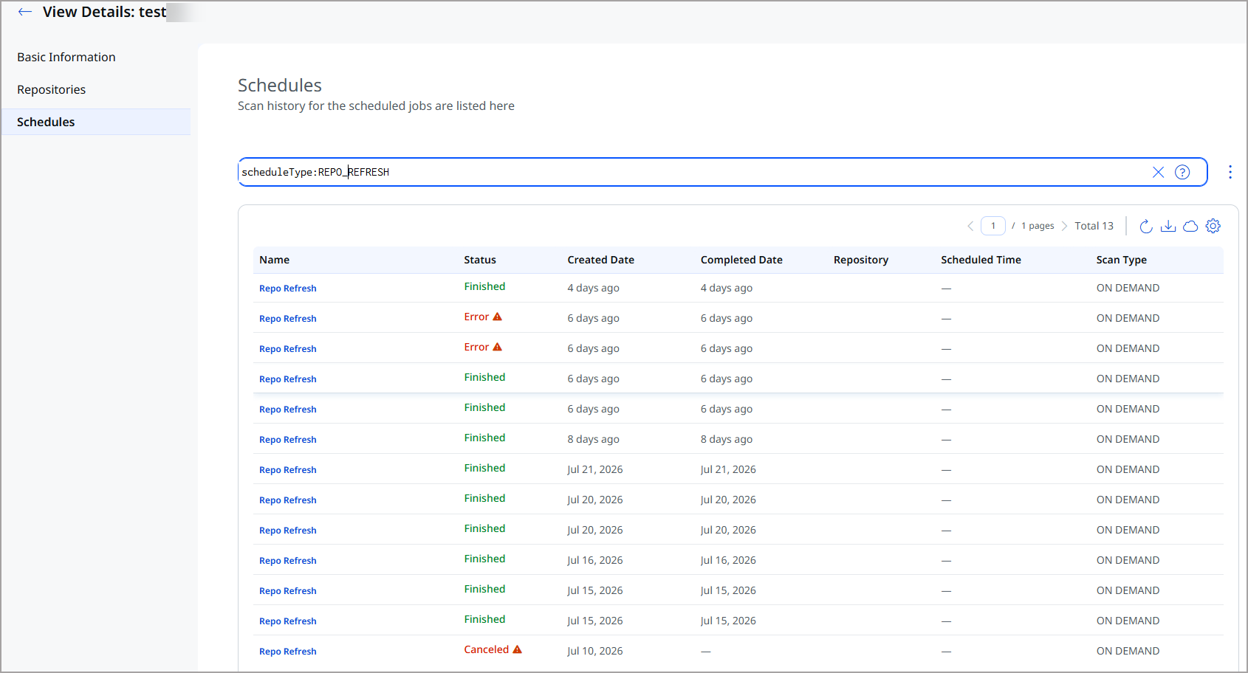Open the Repositories section
1248x673 pixels.
tap(52, 89)
